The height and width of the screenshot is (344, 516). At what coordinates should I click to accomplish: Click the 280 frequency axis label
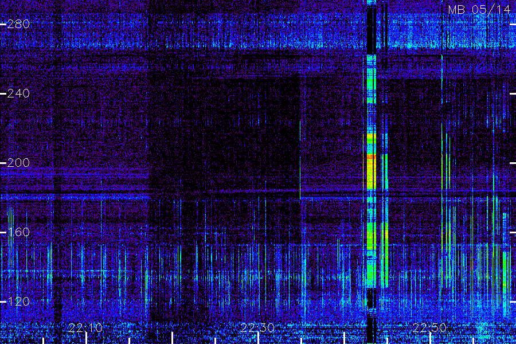click(18, 24)
